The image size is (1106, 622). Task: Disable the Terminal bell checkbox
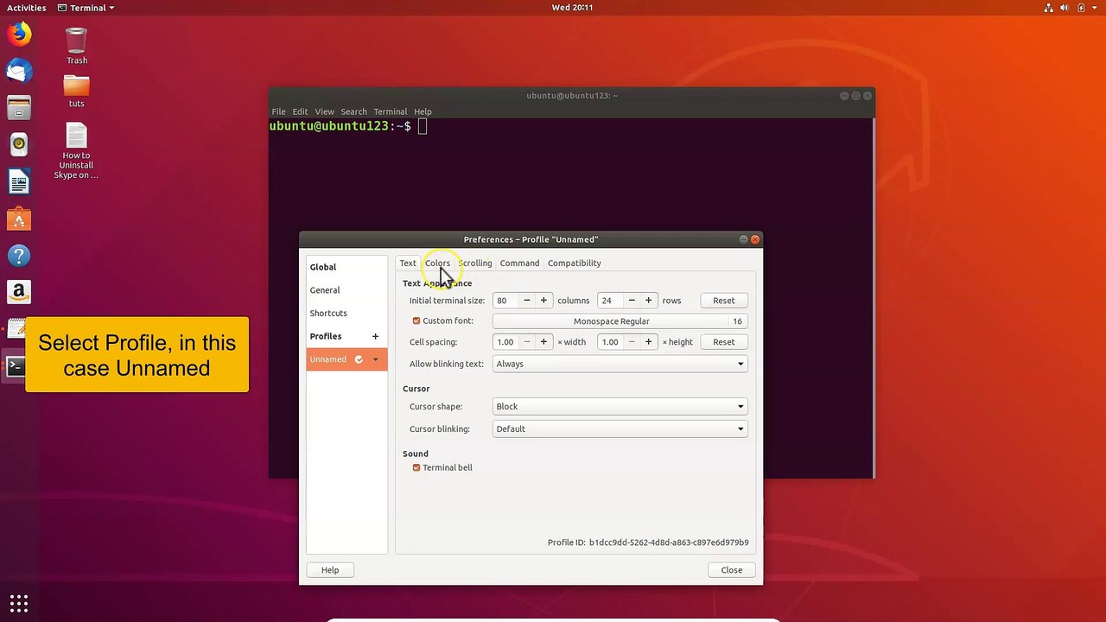tap(416, 467)
